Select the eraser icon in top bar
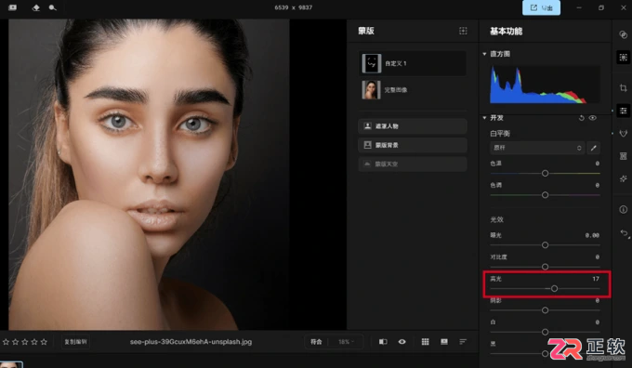Screen dimensions: 632x368 (x=36, y=7)
